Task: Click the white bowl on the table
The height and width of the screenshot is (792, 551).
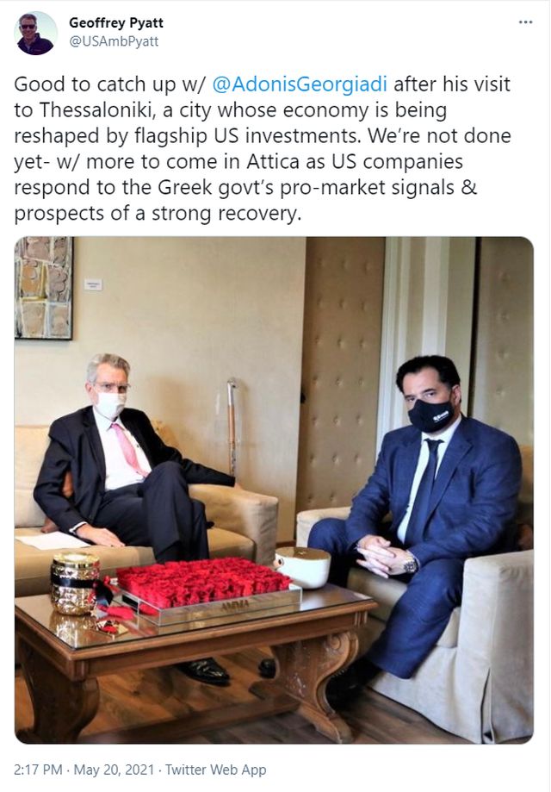Action: tap(303, 567)
